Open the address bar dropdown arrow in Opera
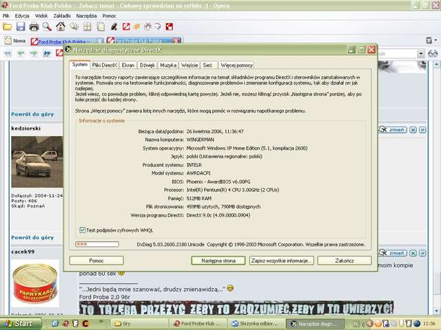The width and height of the screenshot is (441, 330). tap(421, 54)
